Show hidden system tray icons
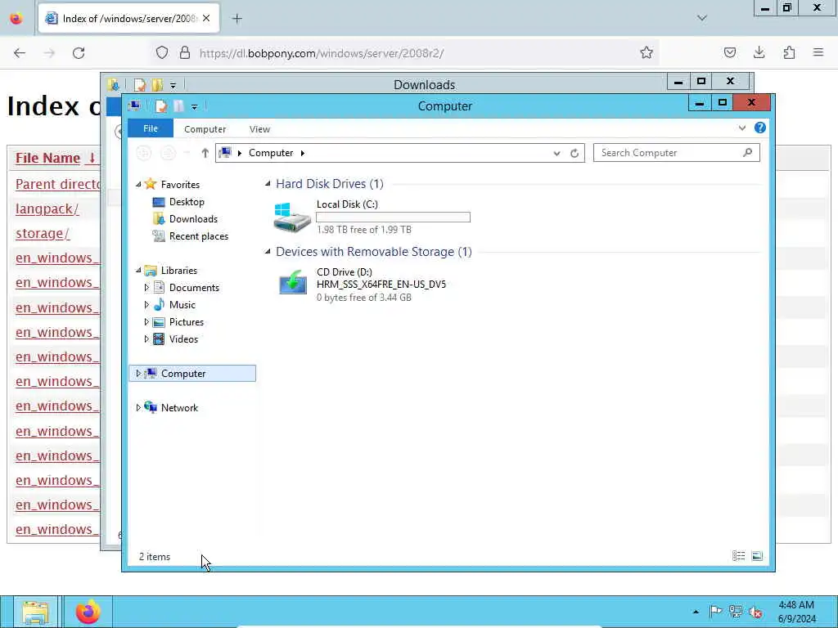 [x=696, y=612]
